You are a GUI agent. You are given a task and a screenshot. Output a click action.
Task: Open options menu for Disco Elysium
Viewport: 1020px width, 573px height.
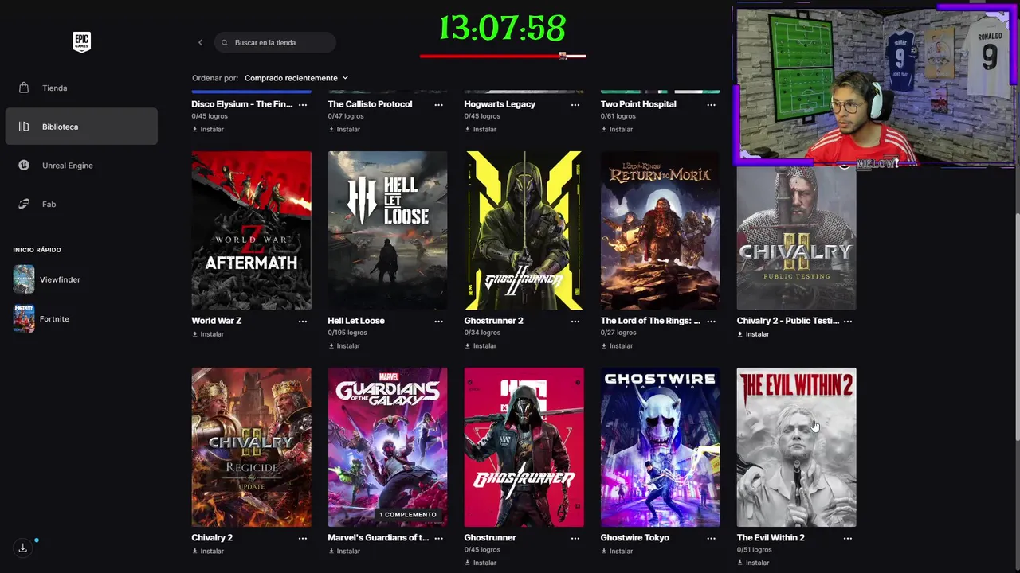coord(303,104)
